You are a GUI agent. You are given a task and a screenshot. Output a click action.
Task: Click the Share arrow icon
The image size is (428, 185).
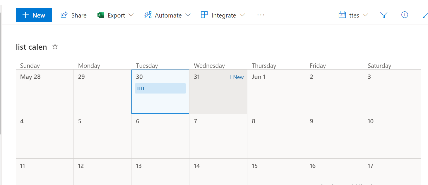64,15
